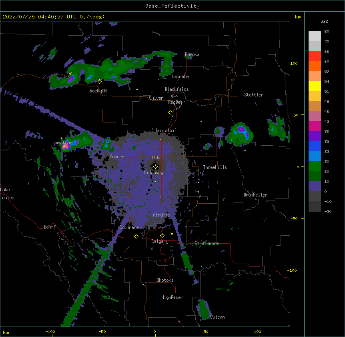Click the RockyMH town label
Image resolution: width=345 pixels, height=337 pixels.
point(98,91)
